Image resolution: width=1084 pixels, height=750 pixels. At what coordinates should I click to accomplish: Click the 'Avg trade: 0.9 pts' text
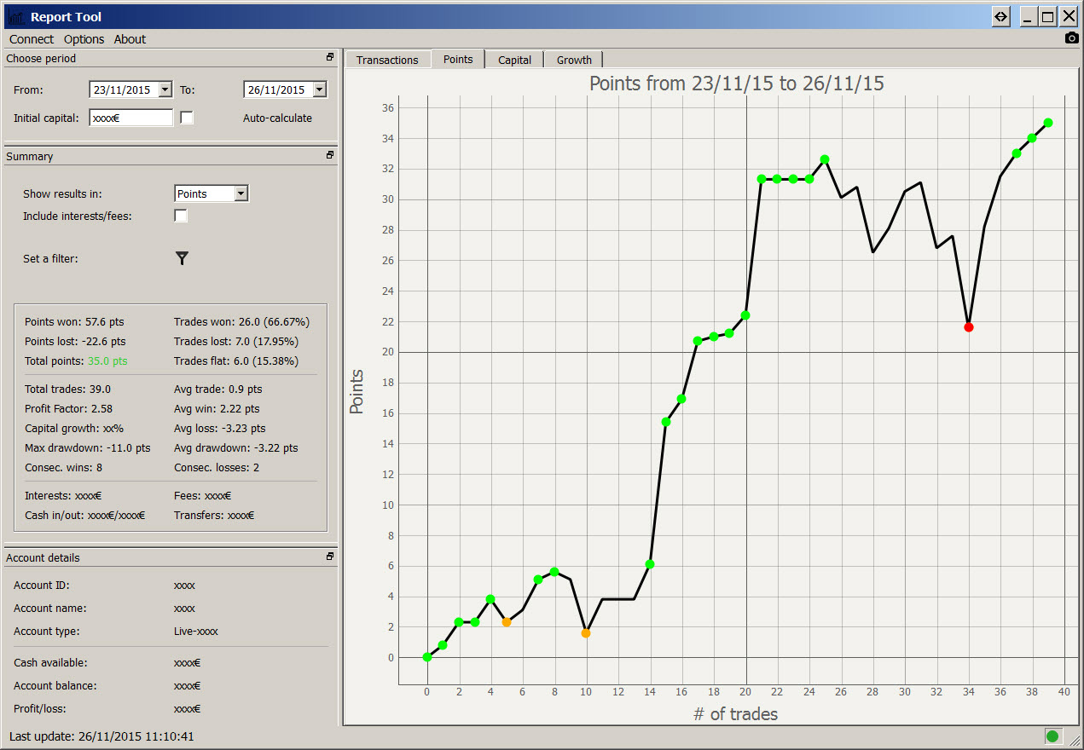tap(218, 389)
